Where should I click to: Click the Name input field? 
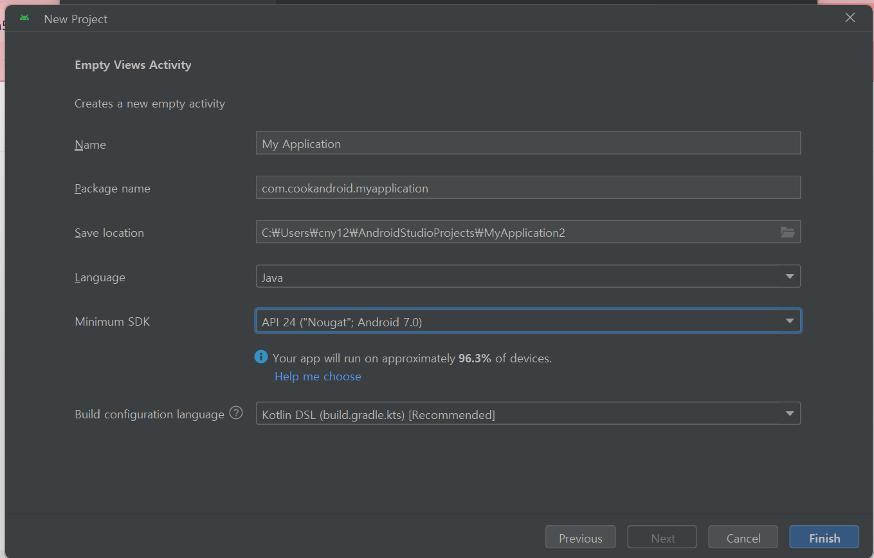pyautogui.click(x=528, y=144)
